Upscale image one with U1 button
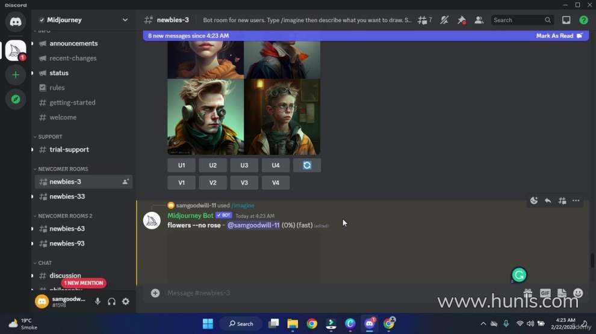The width and height of the screenshot is (596, 334). coord(181,165)
